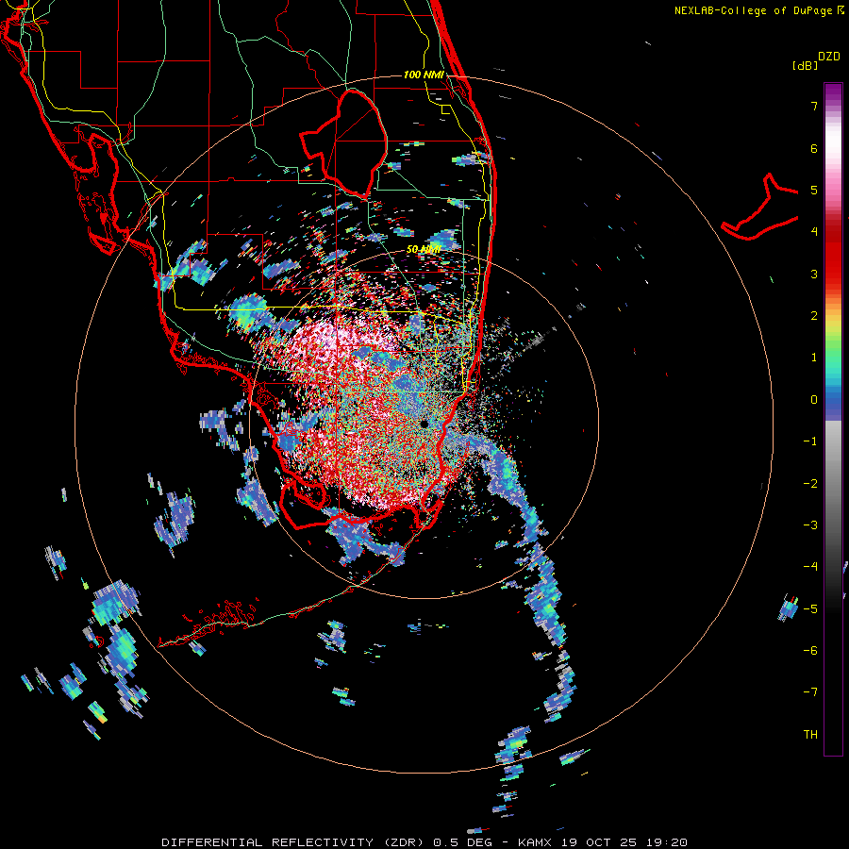Select the -7 dB scale label
The width and height of the screenshot is (849, 849).
tap(810, 692)
